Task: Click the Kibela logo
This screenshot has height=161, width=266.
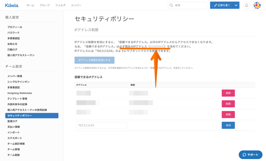Action: pos(12,6)
